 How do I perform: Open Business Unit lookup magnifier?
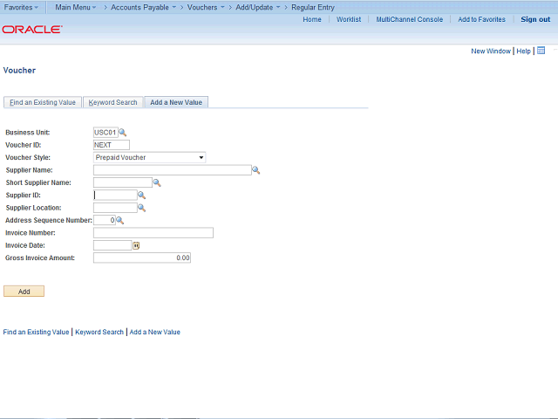click(122, 133)
